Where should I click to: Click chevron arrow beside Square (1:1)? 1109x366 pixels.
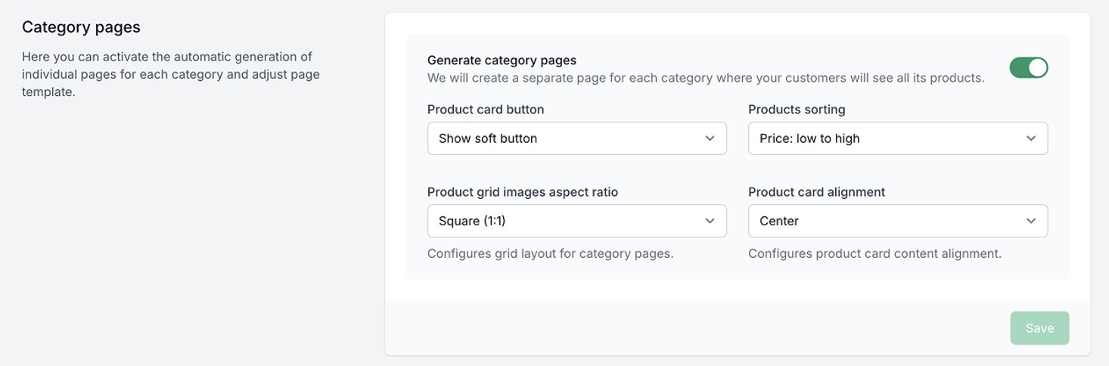(710, 221)
